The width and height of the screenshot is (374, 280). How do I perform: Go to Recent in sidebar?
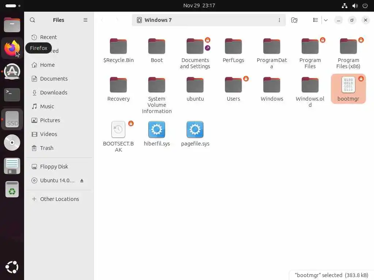click(x=59, y=37)
